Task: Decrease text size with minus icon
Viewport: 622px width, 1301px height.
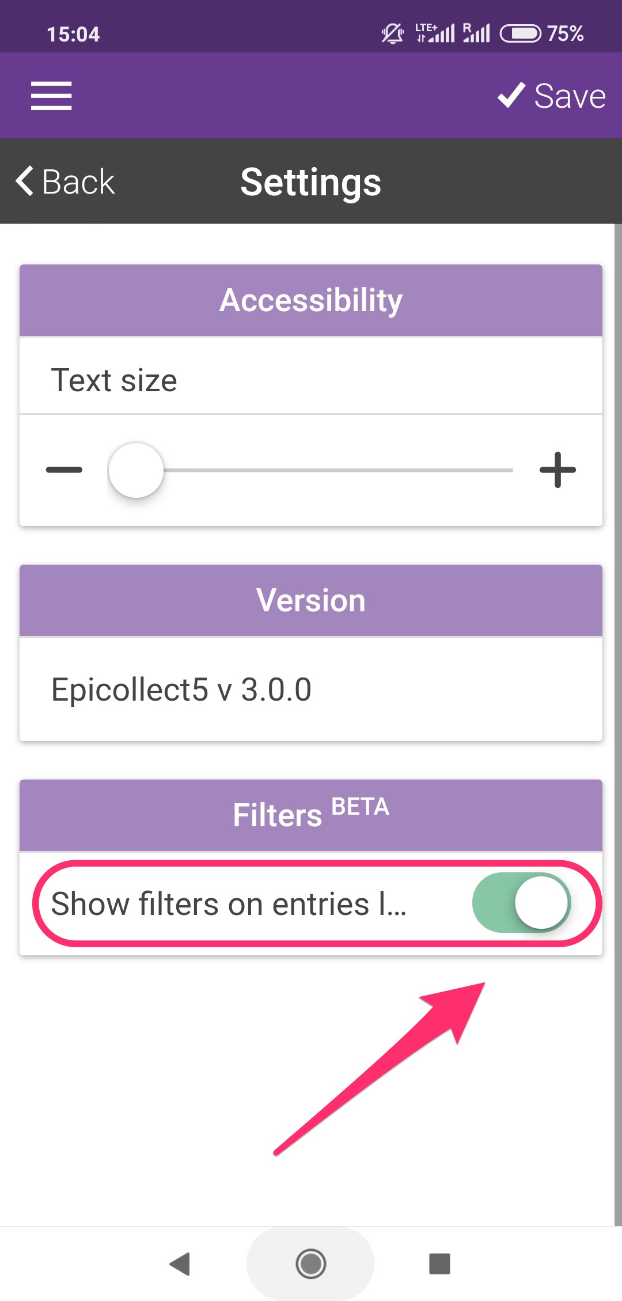Action: point(64,470)
